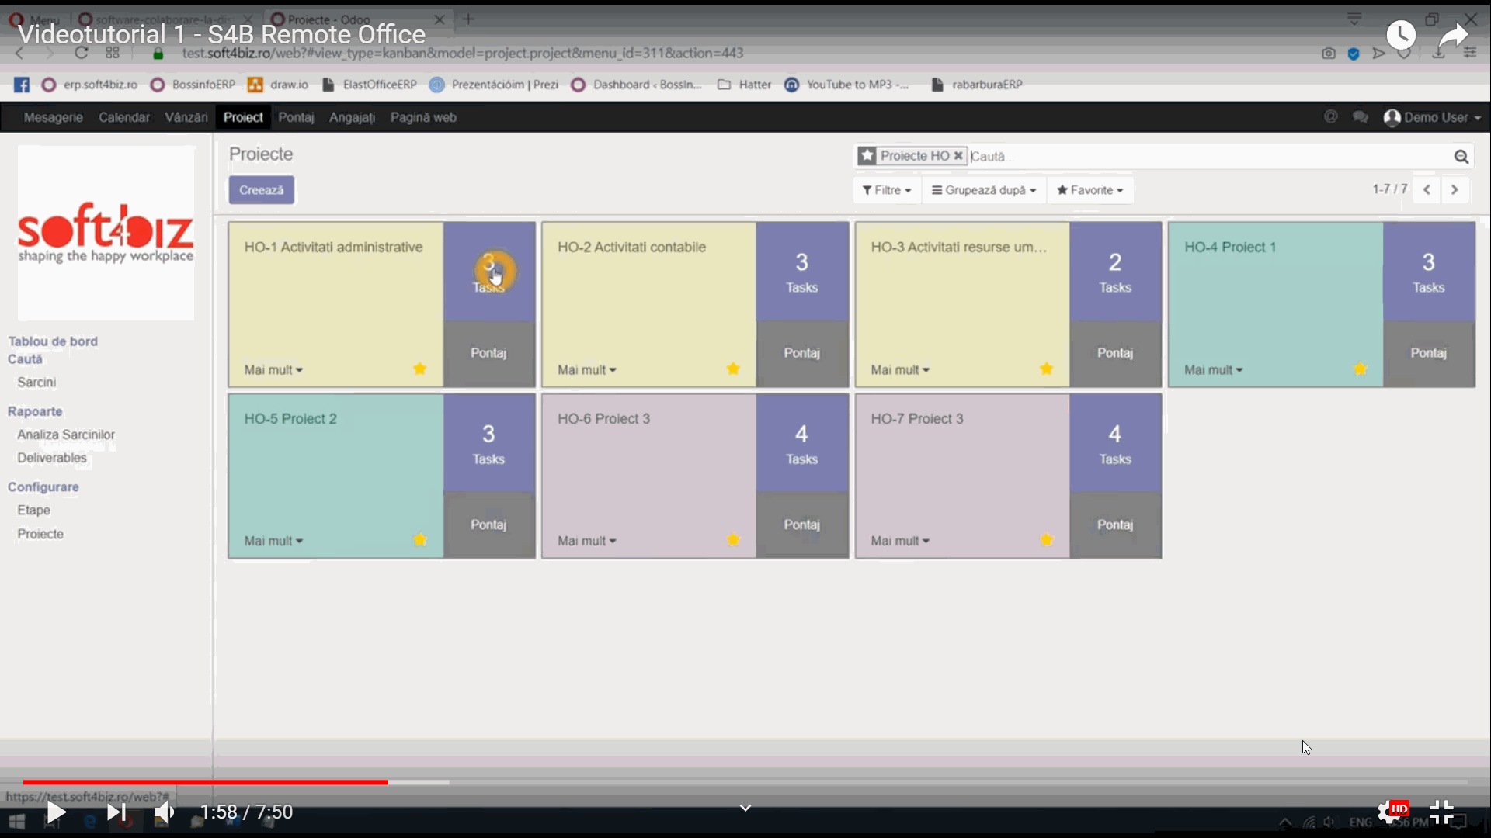Switch to the Vânzări menu
The height and width of the screenshot is (838, 1491).
[x=186, y=117]
